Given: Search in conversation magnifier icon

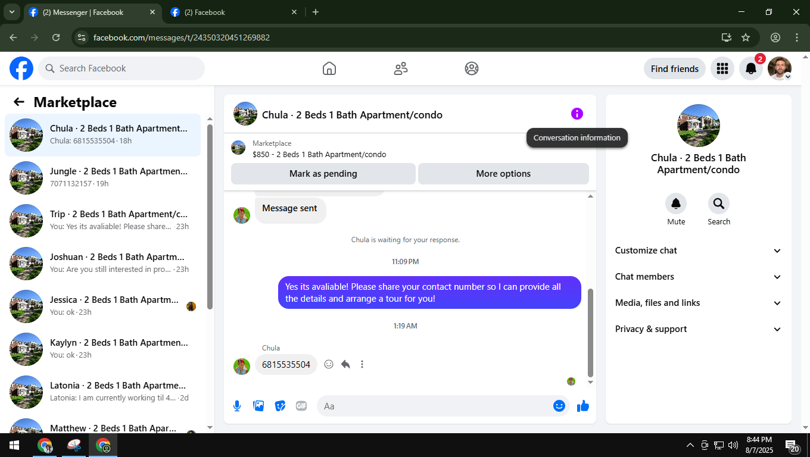Looking at the screenshot, I should (x=719, y=204).
